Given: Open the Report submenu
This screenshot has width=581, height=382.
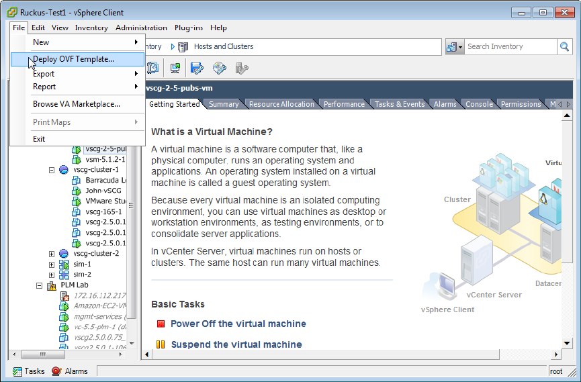Looking at the screenshot, I should [77, 87].
